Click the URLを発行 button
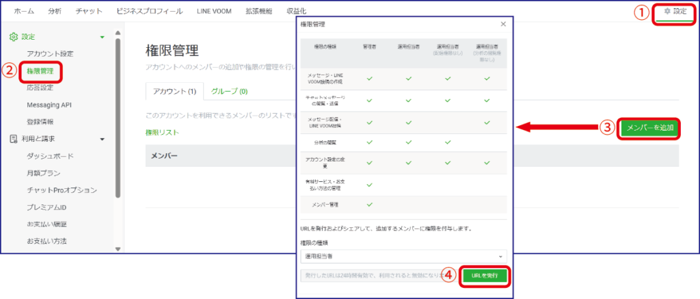Image resolution: width=700 pixels, height=299 pixels. (484, 276)
